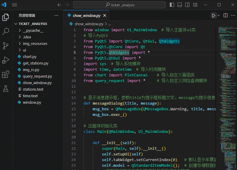The image size is (237, 170).
Task: Click PlotCanvas on line 9
Action: point(136,75)
